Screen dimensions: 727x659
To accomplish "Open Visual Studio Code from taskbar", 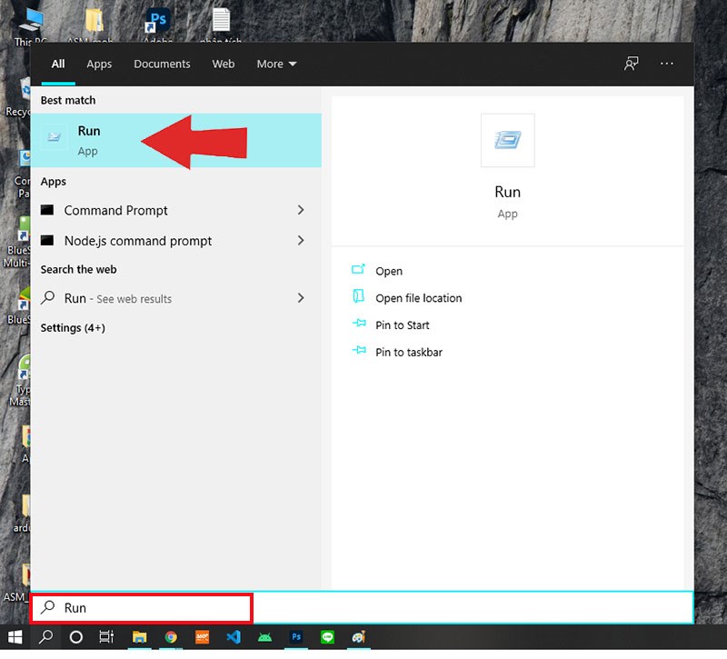I will click(234, 637).
